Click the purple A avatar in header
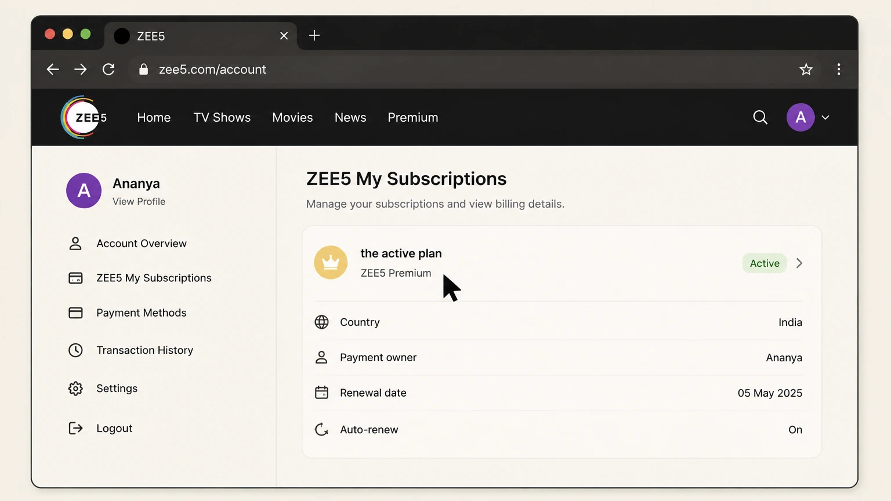The height and width of the screenshot is (501, 891). click(801, 117)
